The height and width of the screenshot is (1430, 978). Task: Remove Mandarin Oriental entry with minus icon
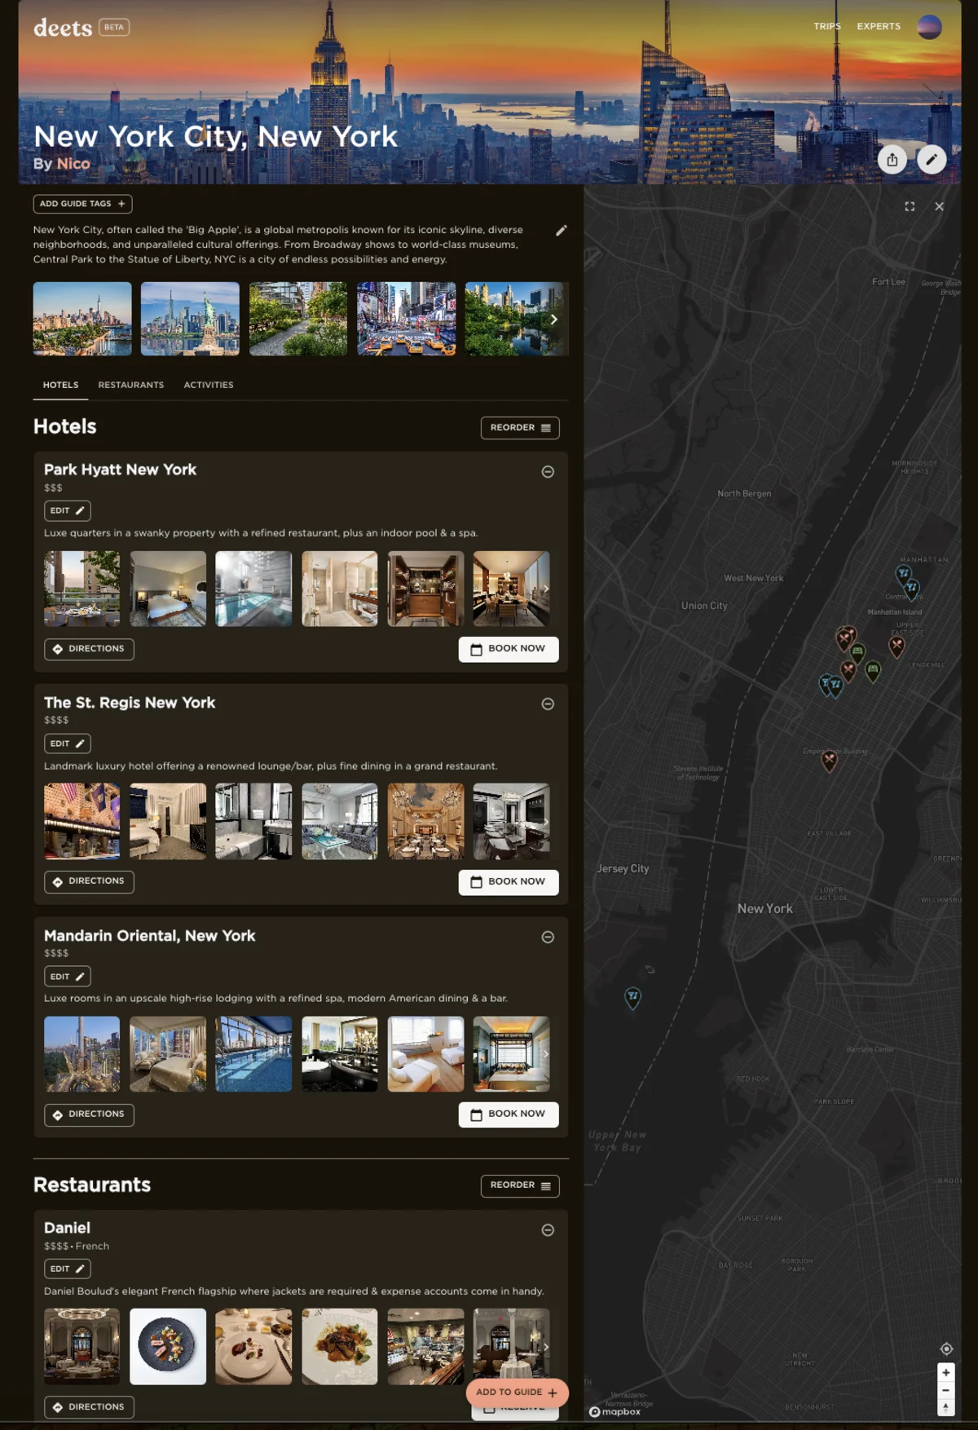[548, 937]
